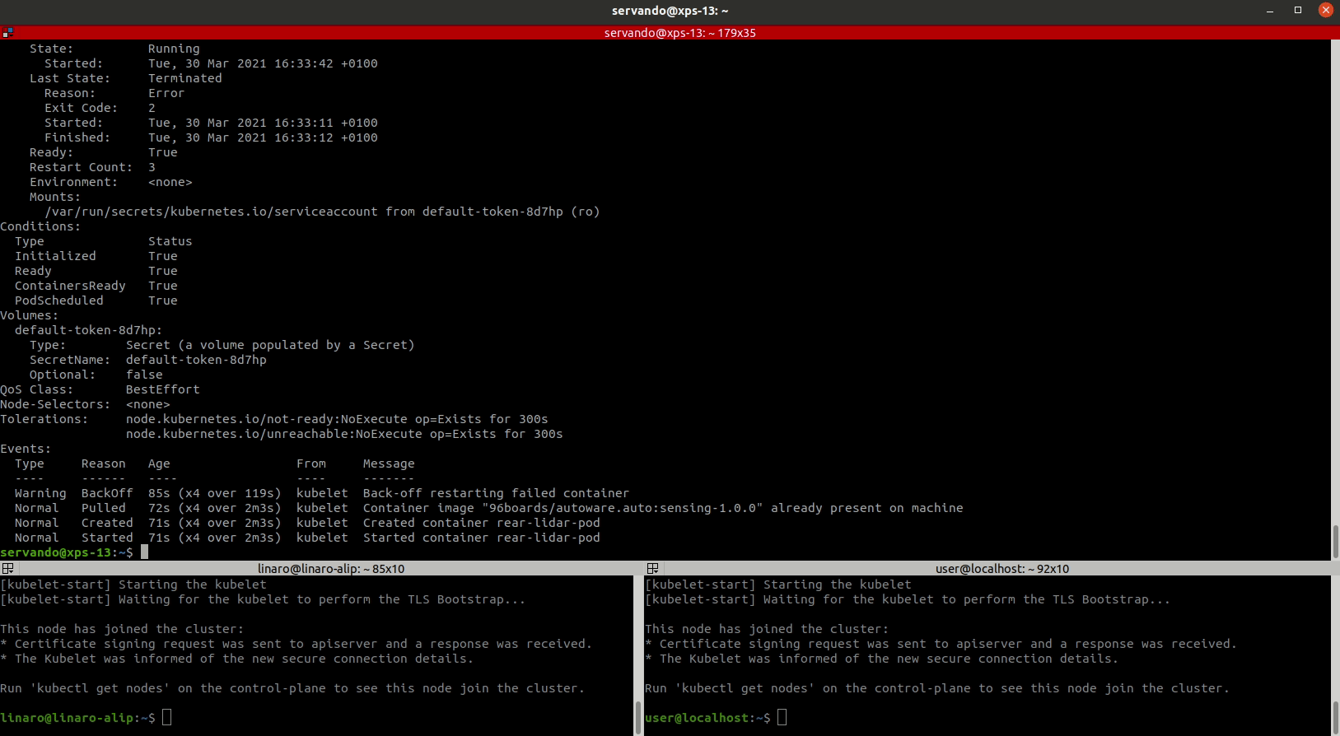The height and width of the screenshot is (736, 1340).
Task: Open the grouping menu icon of the servando@xps-13 pane
Action: pos(7,33)
